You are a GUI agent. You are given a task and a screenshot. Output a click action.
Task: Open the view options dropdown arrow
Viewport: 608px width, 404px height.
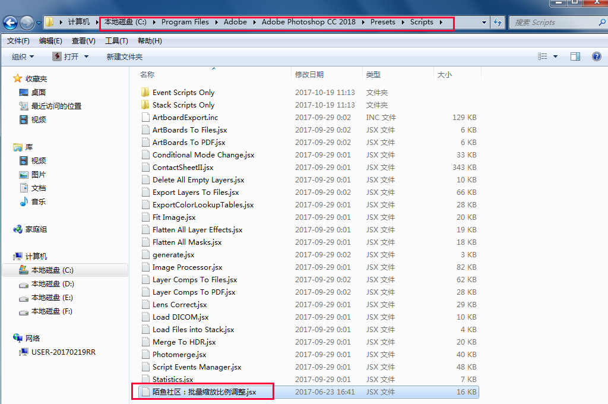point(555,56)
